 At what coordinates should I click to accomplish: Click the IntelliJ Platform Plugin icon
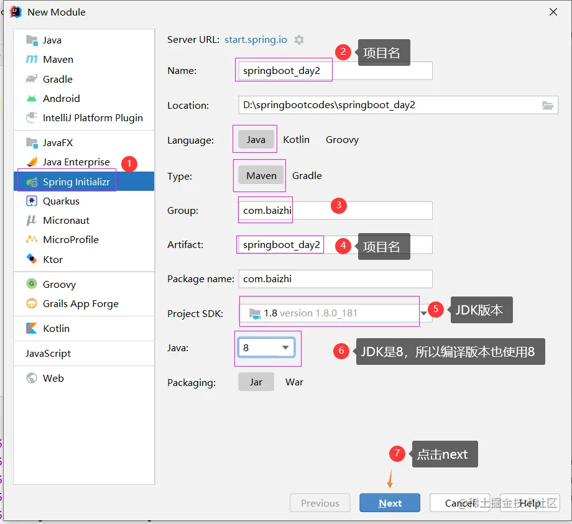[x=32, y=117]
